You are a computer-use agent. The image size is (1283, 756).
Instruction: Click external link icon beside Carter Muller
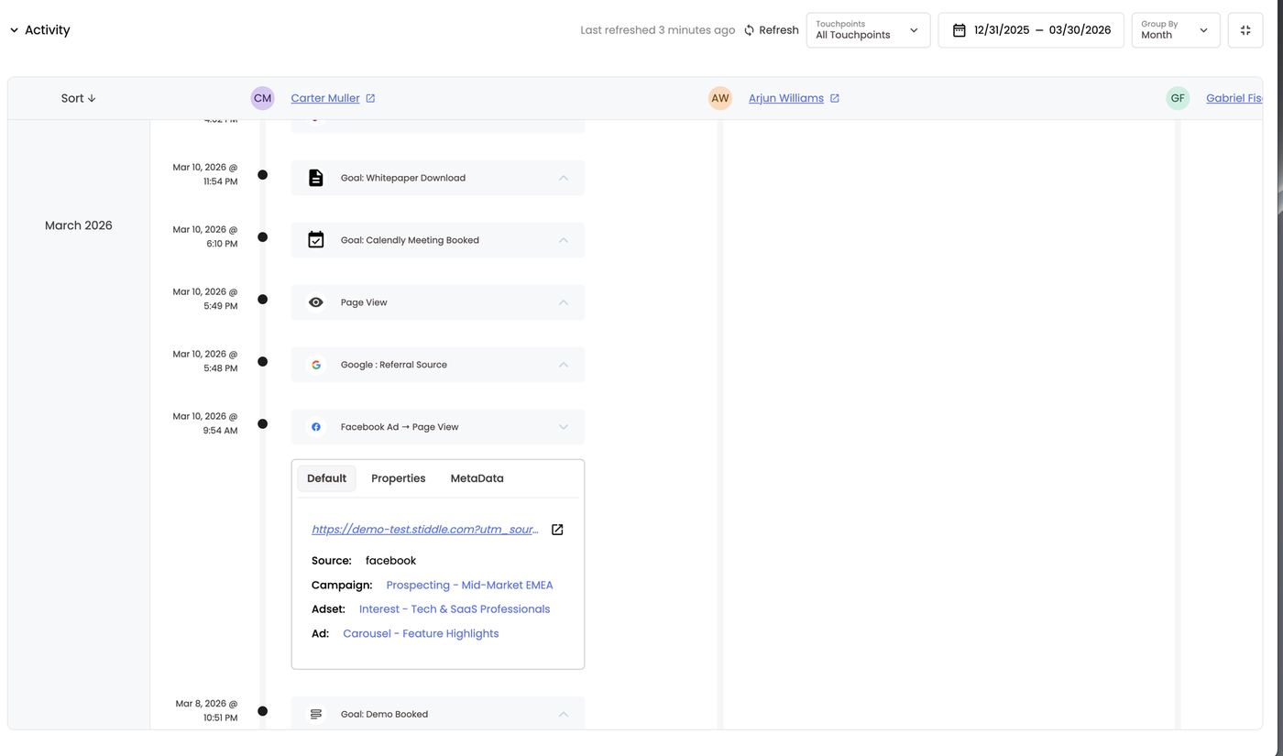(x=370, y=98)
